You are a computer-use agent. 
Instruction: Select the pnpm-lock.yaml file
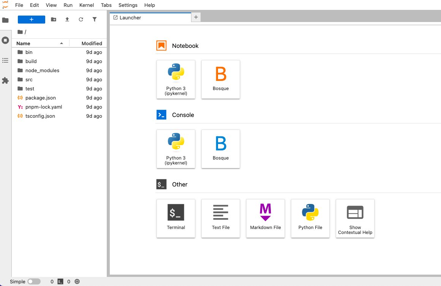click(59, 107)
